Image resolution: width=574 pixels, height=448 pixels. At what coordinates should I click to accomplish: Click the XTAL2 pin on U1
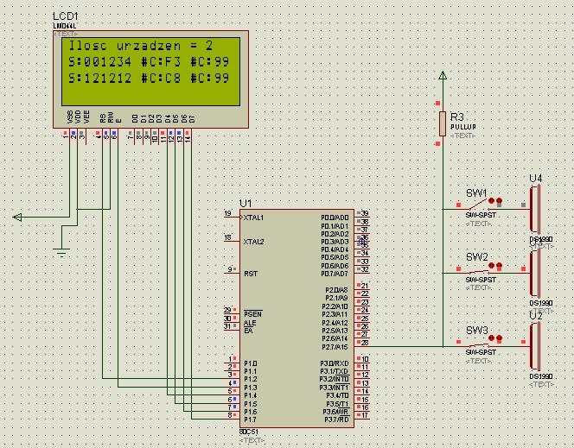click(253, 242)
